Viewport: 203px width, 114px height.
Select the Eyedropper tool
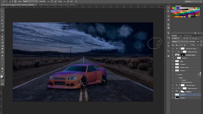click(x=2, y=27)
